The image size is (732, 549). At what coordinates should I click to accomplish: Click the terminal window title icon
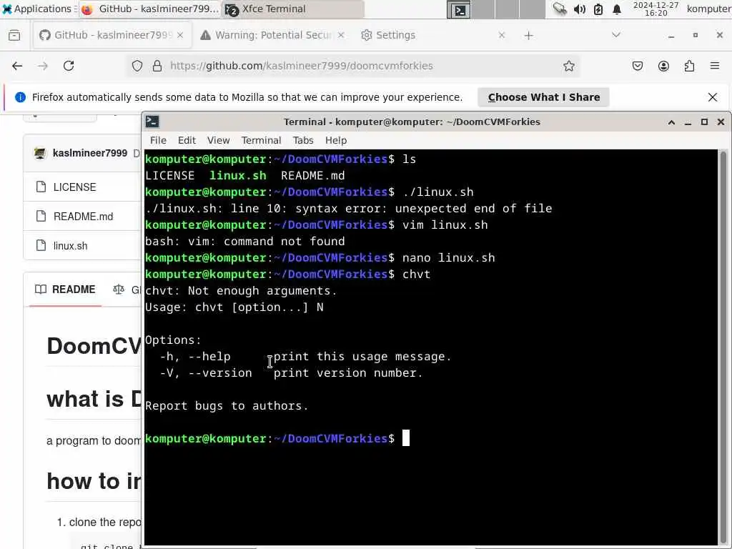coord(152,122)
